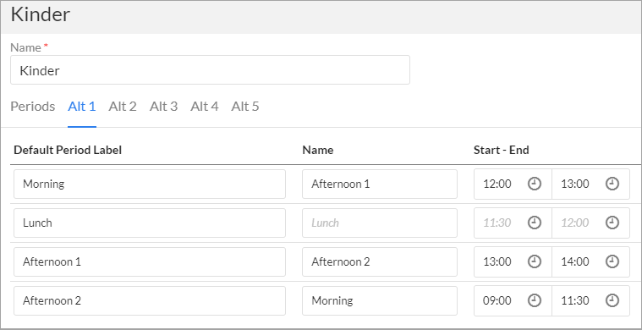Click the 14:00 end time value
The width and height of the screenshot is (642, 330).
[x=575, y=261]
